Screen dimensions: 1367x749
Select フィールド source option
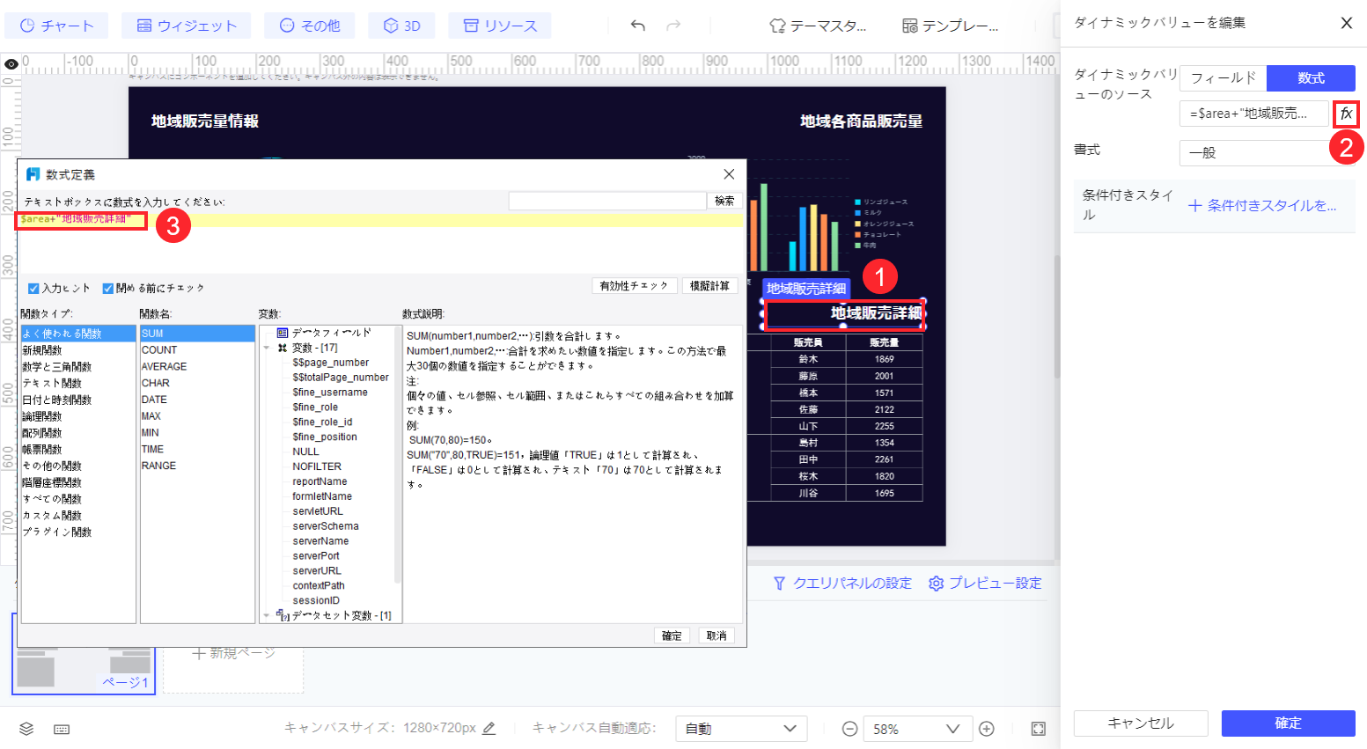1223,78
